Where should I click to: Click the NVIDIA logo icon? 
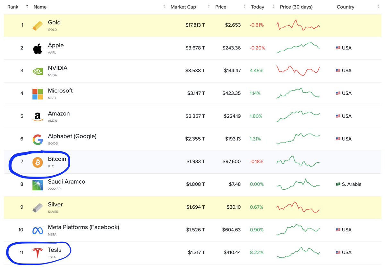(38, 71)
